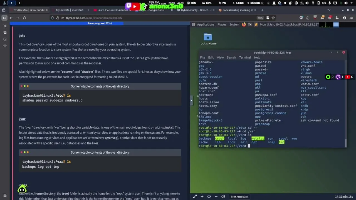Click the YouTube overlay icon at top
This screenshot has width=356, height=200.
[135, 6]
